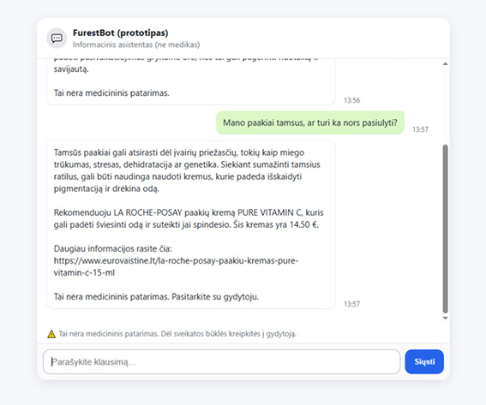Click the word savijautą in top message
The image size is (486, 405).
[x=71, y=69]
